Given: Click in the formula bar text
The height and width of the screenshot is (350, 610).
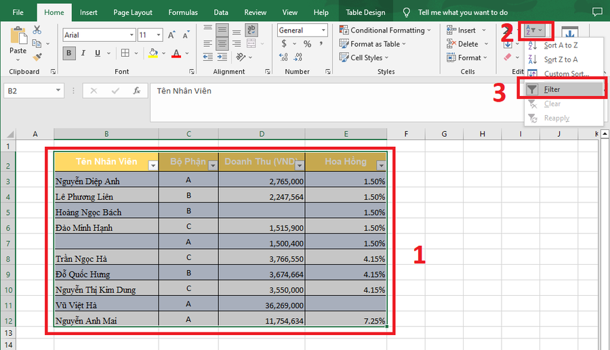Looking at the screenshot, I should tap(184, 91).
